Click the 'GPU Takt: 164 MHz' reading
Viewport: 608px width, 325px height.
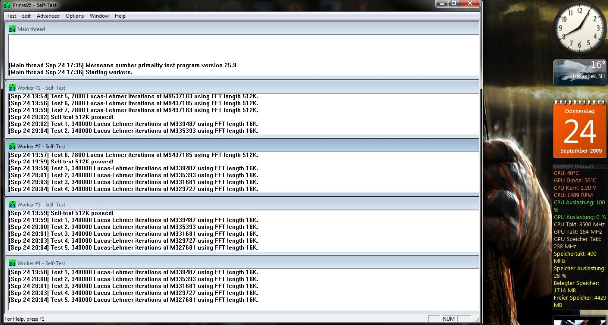pyautogui.click(x=578, y=232)
